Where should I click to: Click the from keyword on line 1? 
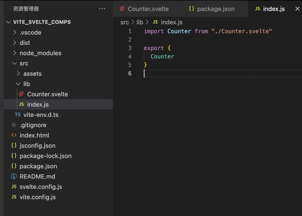(x=201, y=31)
